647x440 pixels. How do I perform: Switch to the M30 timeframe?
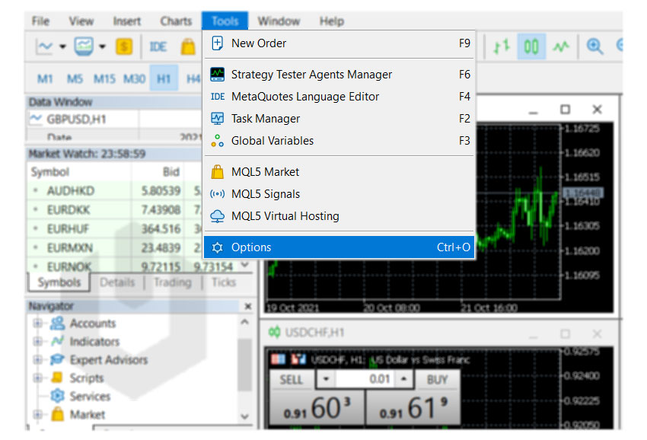[x=135, y=78]
